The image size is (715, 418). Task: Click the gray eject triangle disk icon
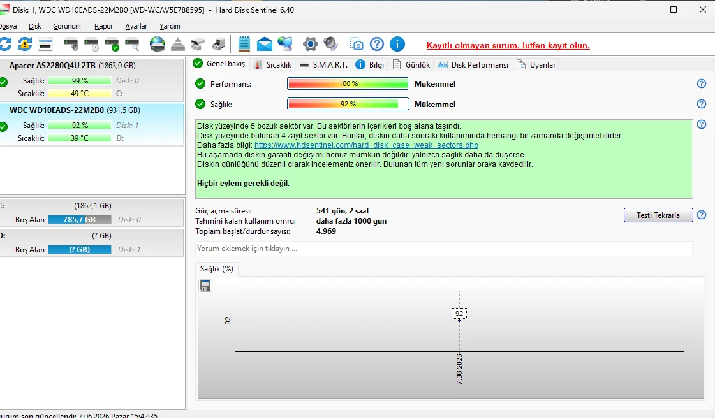click(x=178, y=44)
